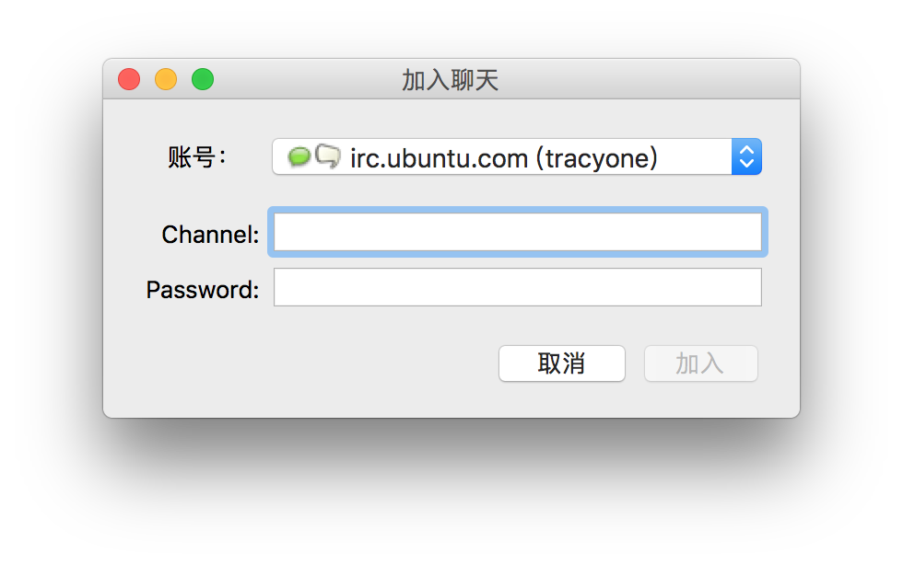Open the 账号 account popup menu
This screenshot has width=903, height=565.
point(516,157)
